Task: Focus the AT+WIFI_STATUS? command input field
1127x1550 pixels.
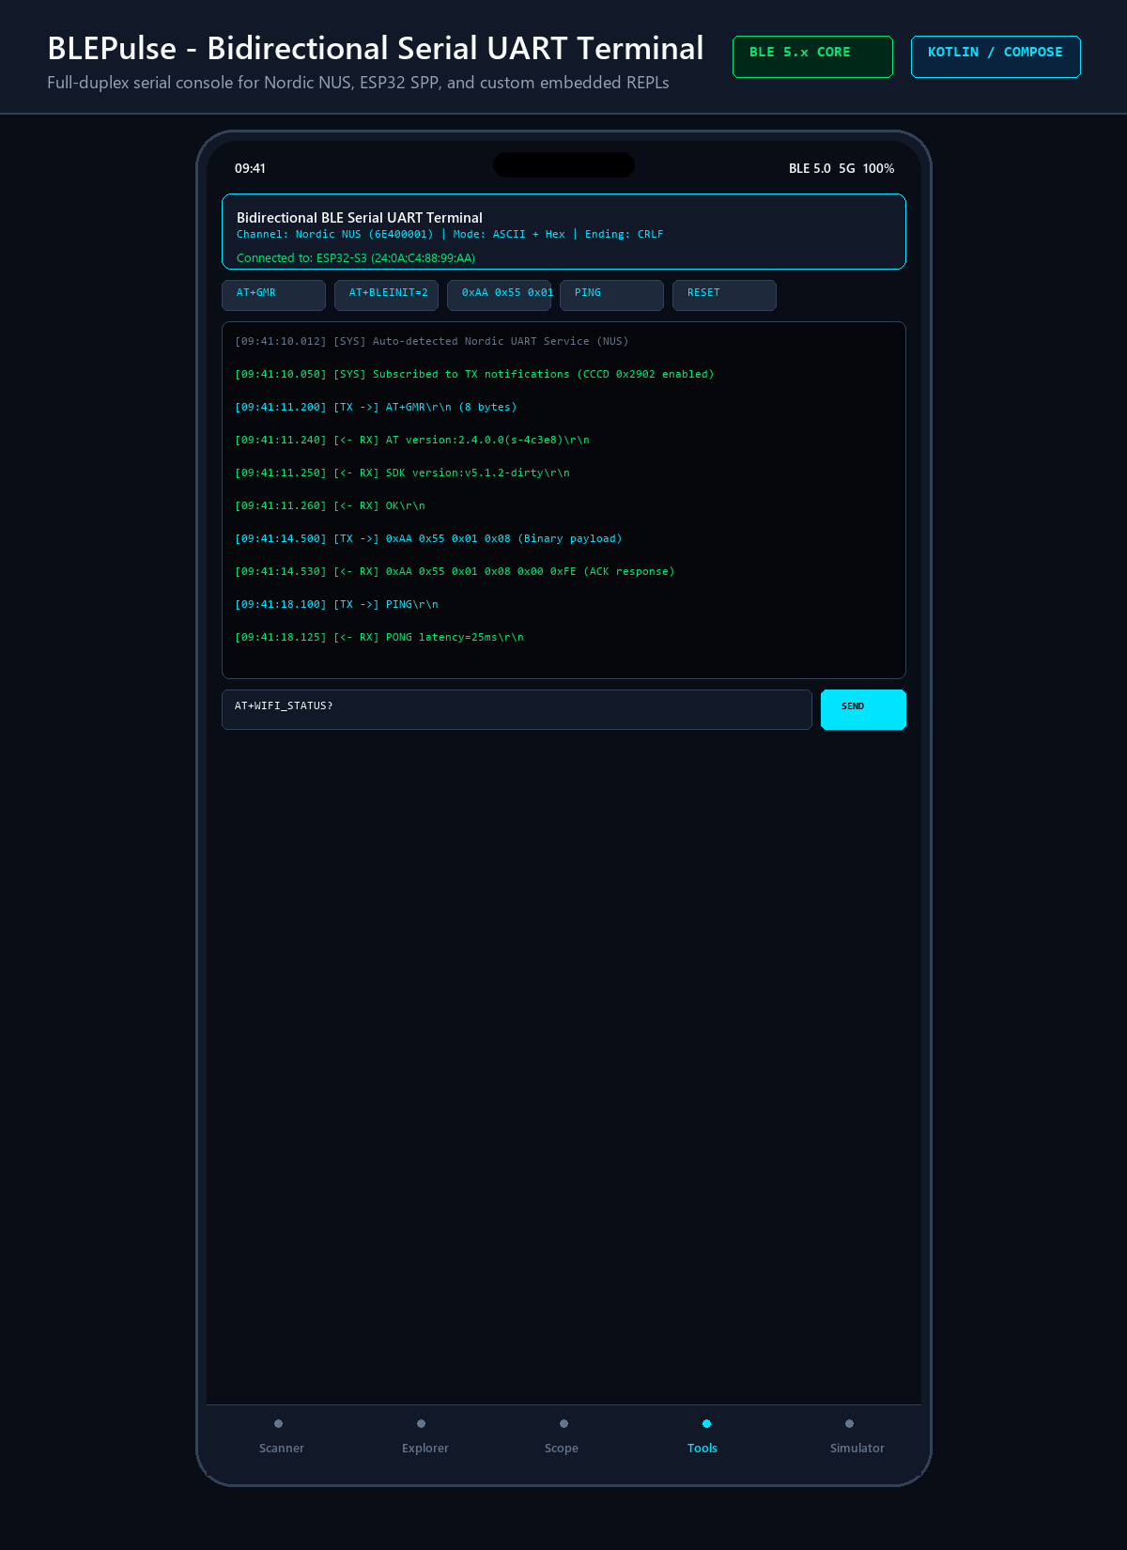Action: (517, 709)
